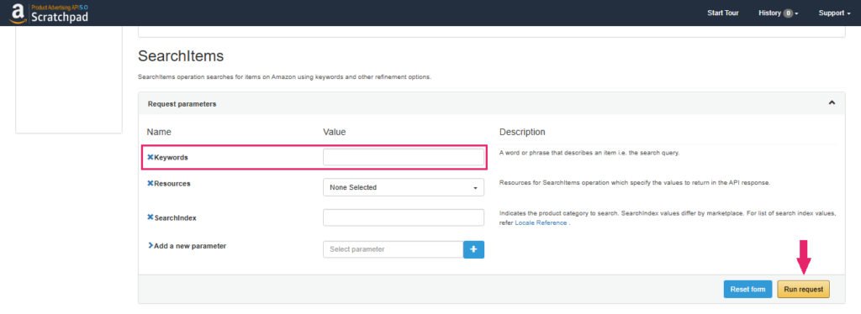The width and height of the screenshot is (861, 314).
Task: Click the Description column header
Action: point(522,132)
